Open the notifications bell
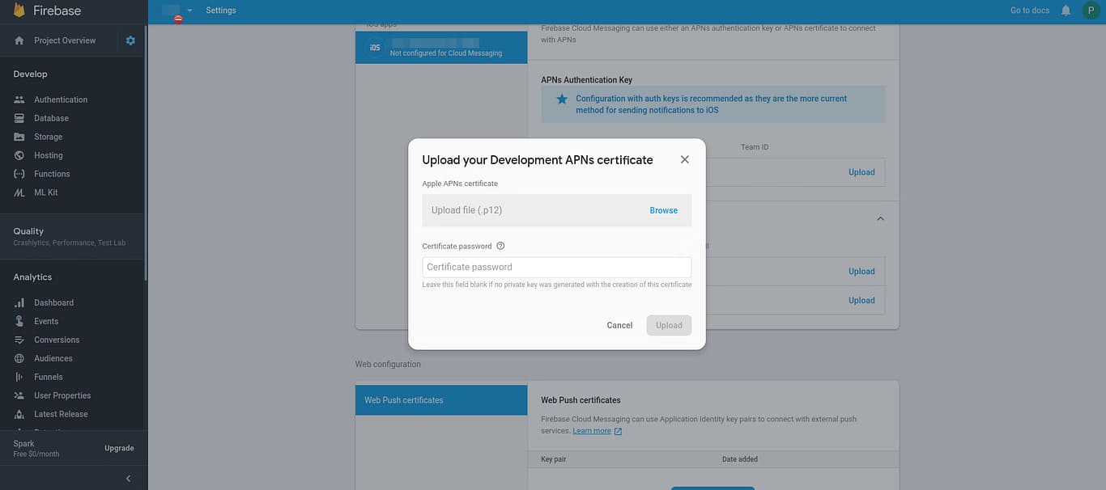 pos(1065,10)
